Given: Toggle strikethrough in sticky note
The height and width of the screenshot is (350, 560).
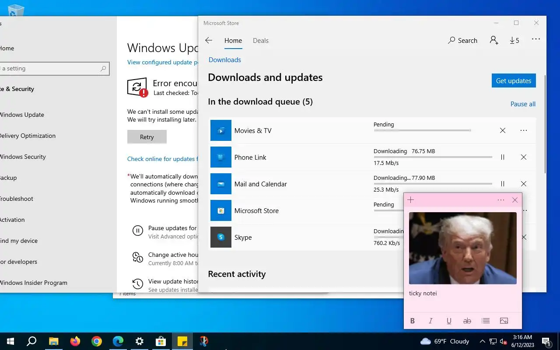Looking at the screenshot, I should click(x=467, y=321).
